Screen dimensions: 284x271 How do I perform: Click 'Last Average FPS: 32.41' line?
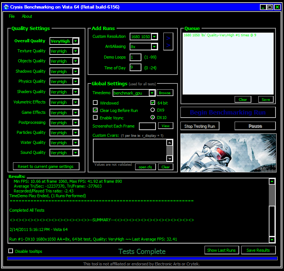coord(154,239)
